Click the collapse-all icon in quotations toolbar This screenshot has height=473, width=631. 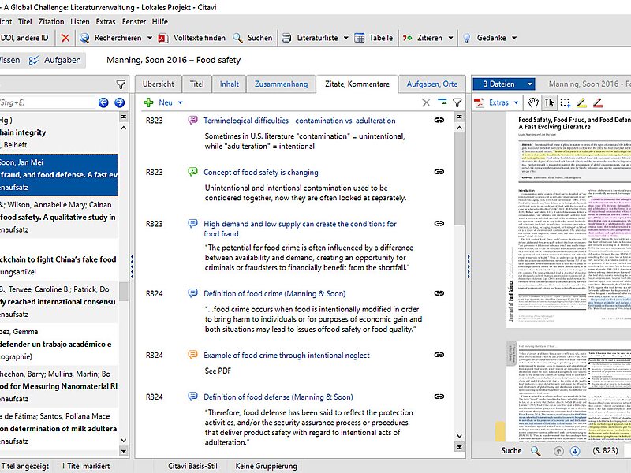click(442, 102)
